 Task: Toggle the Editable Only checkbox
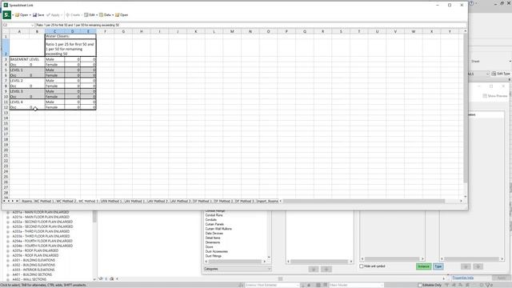(x=421, y=285)
